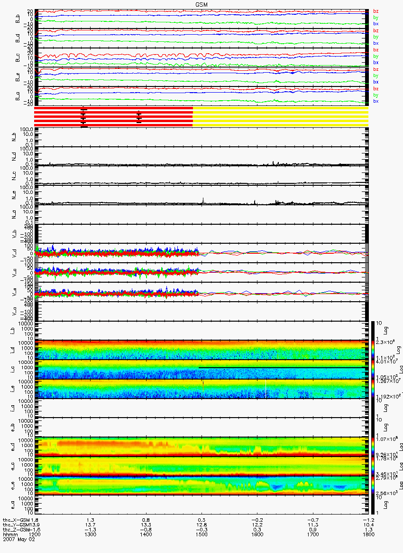Select the 1700 time tick label

click(313, 534)
